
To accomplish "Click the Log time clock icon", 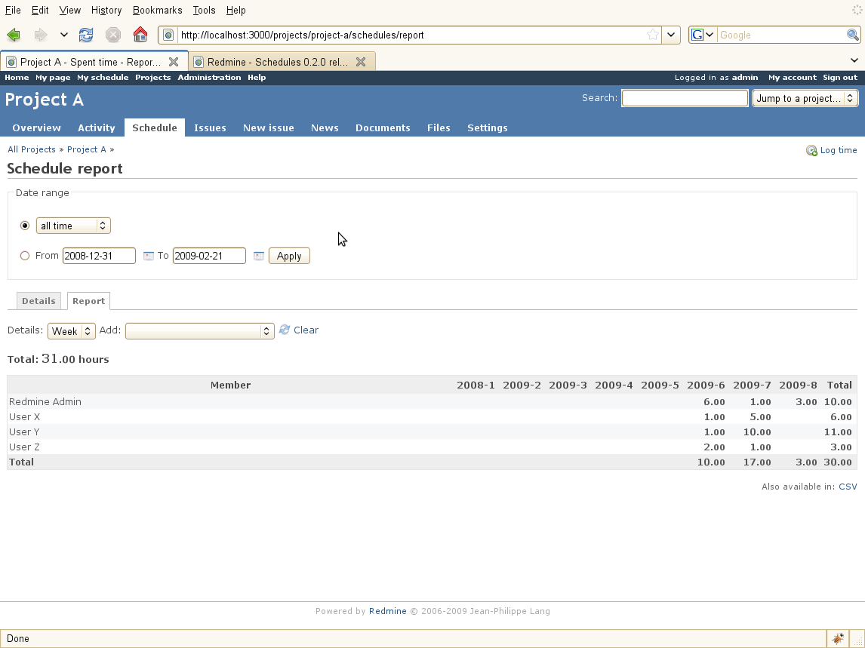I will click(x=811, y=151).
